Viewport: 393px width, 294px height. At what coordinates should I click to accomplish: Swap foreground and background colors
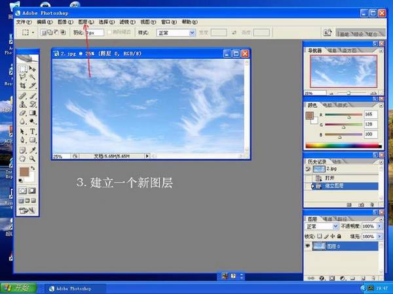(x=33, y=169)
